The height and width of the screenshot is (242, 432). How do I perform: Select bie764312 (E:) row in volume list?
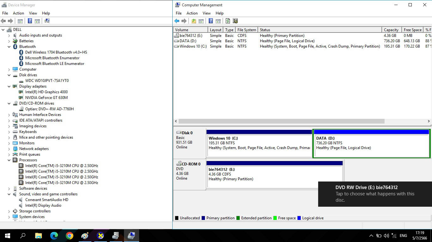[x=302, y=36]
